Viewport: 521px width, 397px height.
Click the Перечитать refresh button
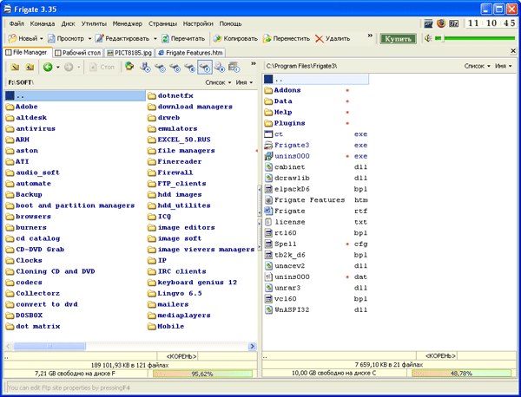point(182,38)
